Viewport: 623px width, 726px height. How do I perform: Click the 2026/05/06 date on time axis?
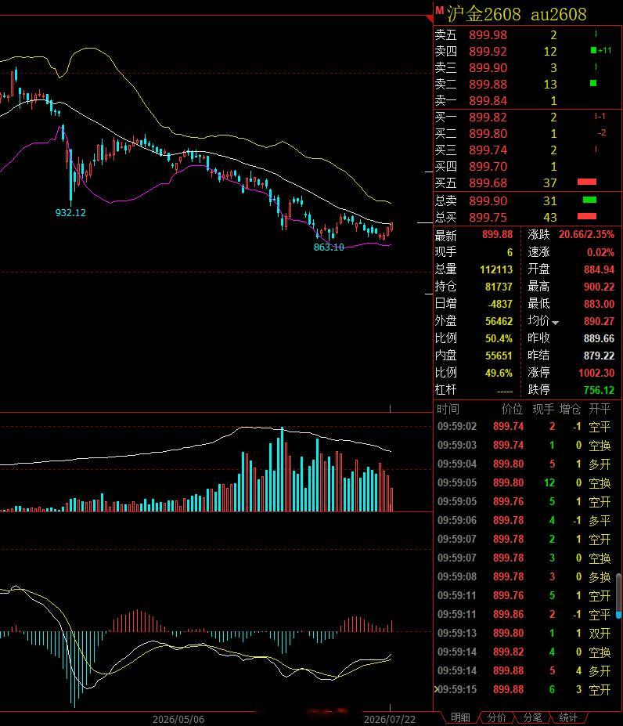(178, 719)
